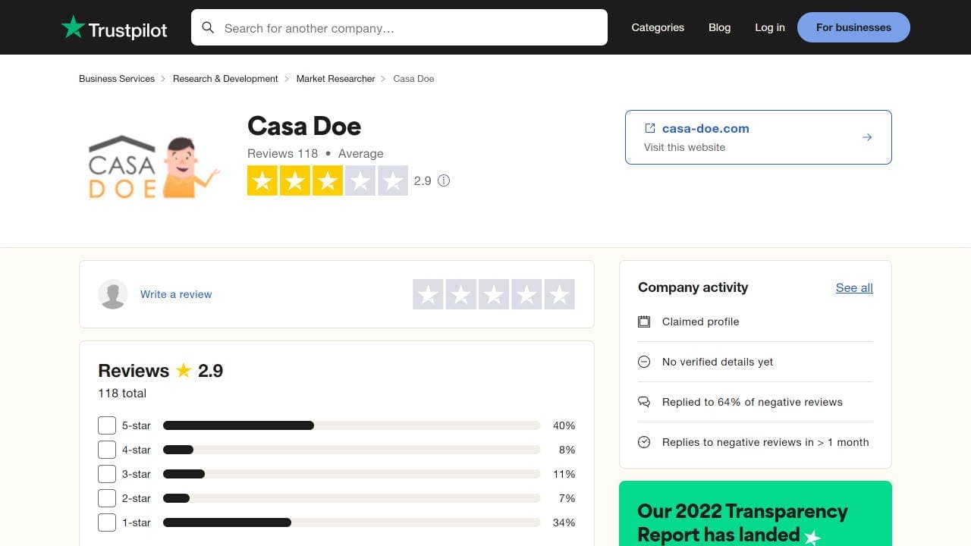Check the 5-star filter checkbox
Image resolution: width=971 pixels, height=546 pixels.
106,425
